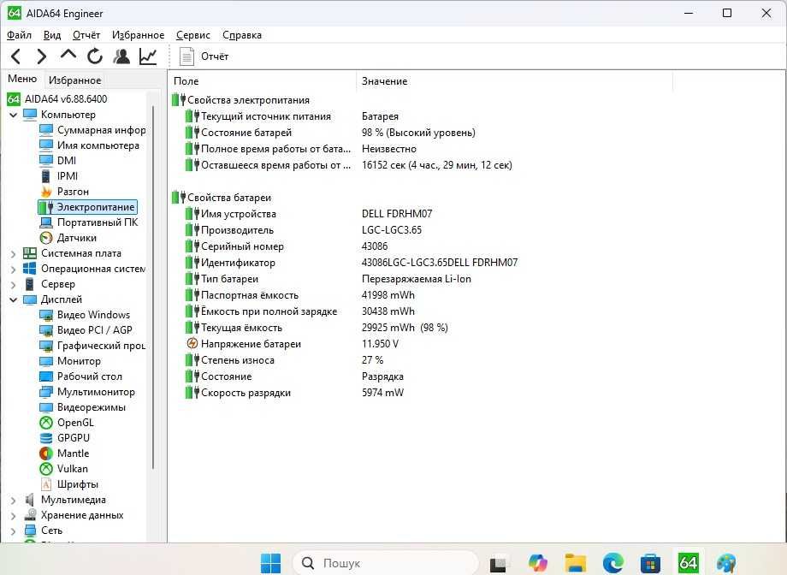The image size is (787, 575).
Task: Go forward with the right arrow toolbar icon
Action: click(x=42, y=56)
